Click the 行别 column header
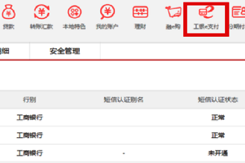Screen dimensions: 245x163 click(x=29, y=100)
